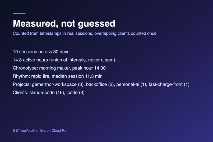Click the subtitle about overlapping clients counted once

click(85, 33)
